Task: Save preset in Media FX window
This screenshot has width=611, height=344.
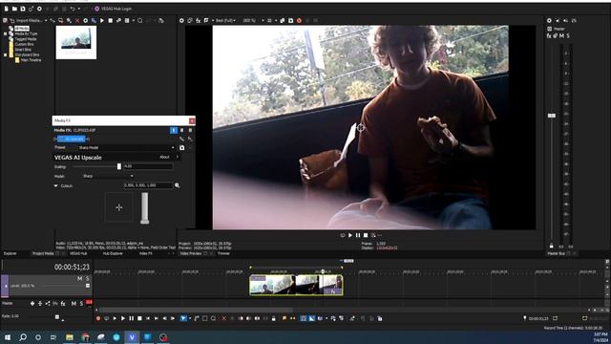Action: [x=182, y=148]
